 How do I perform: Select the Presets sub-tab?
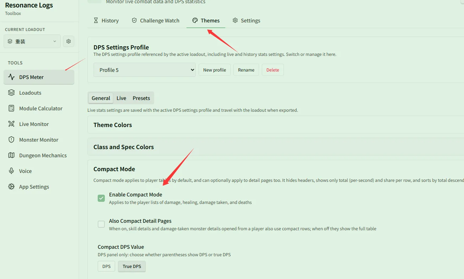coord(141,98)
